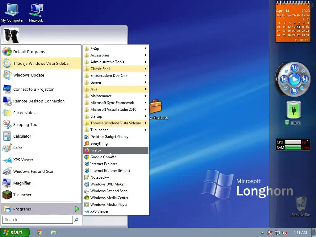Launch Thoosje Windows Vista Sidebar pinned item
The height and width of the screenshot is (237, 316).
pos(41,63)
